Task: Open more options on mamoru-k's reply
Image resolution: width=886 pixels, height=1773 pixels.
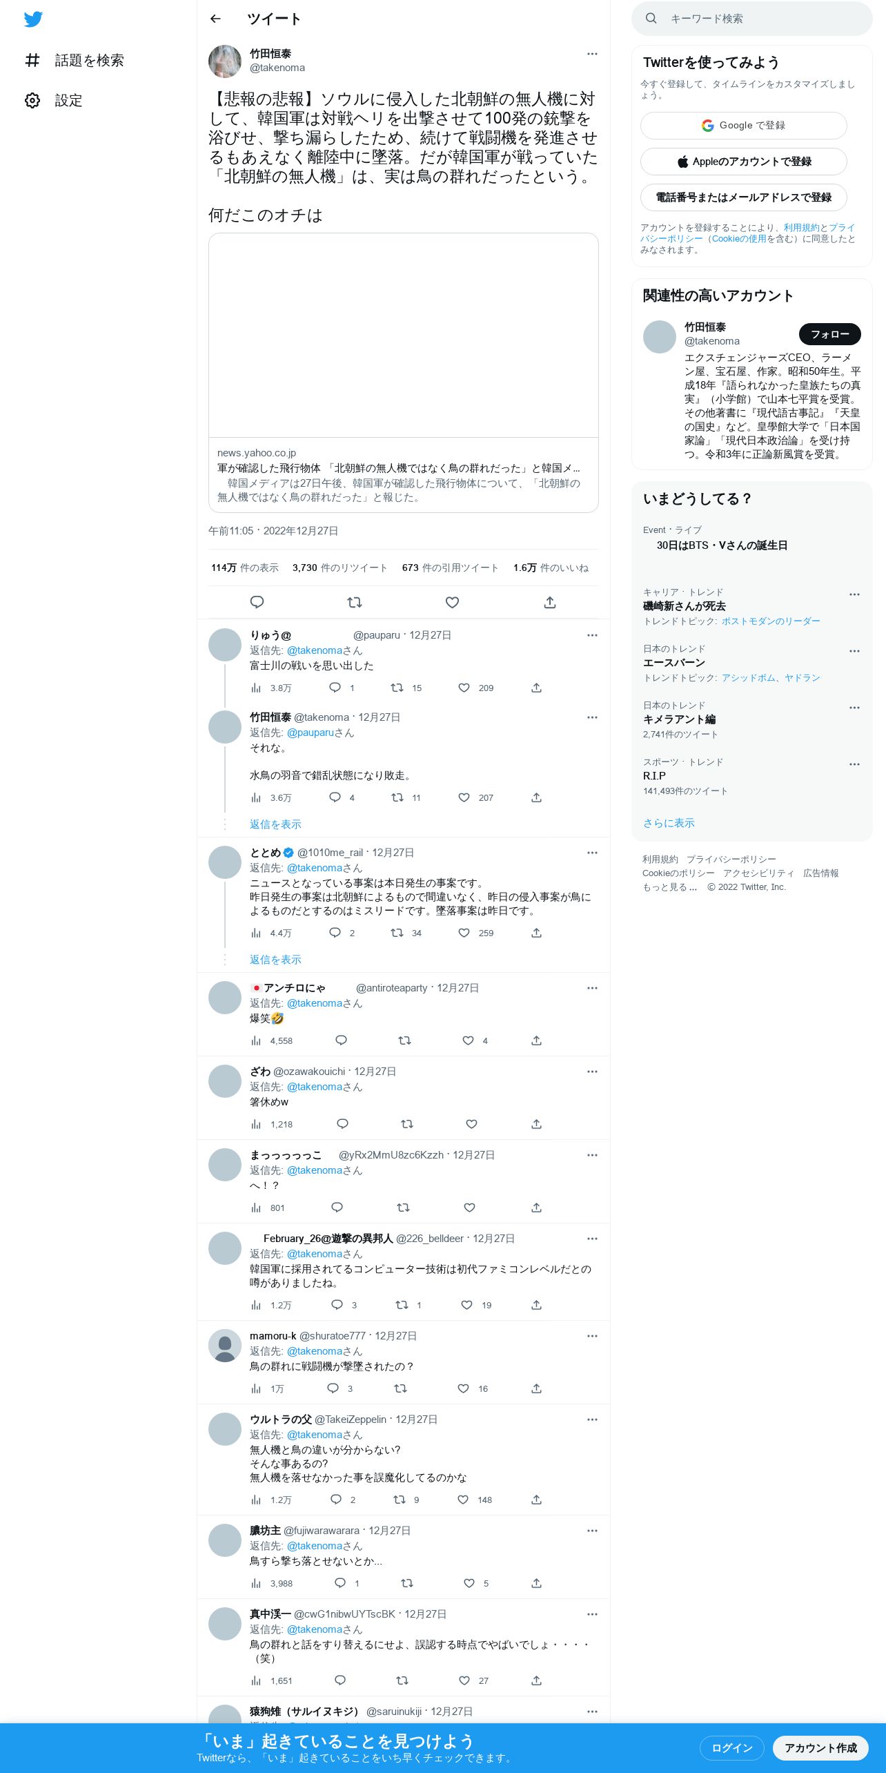Action: click(592, 1336)
